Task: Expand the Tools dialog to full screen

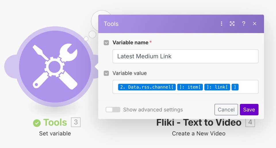Action: 232,24
